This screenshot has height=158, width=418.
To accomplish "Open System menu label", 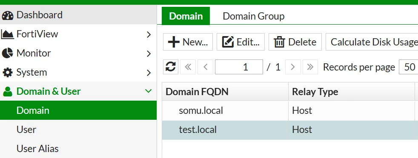I will pyautogui.click(x=32, y=72).
